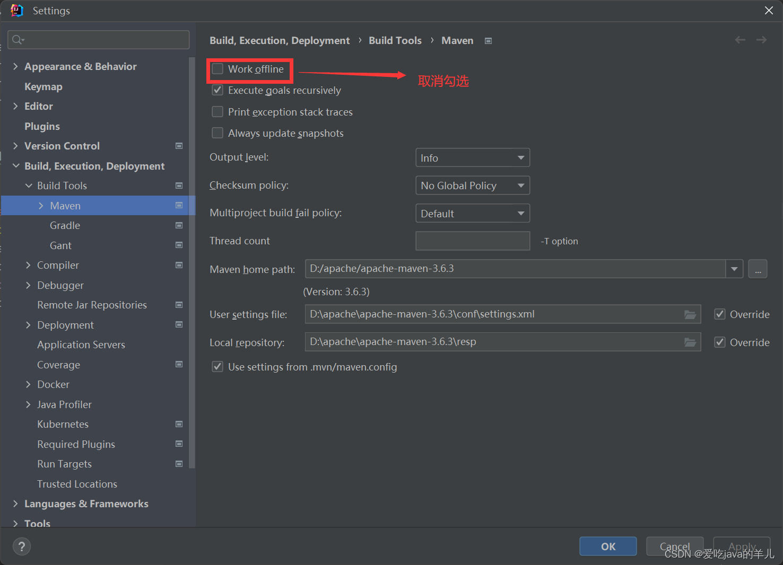Image resolution: width=783 pixels, height=565 pixels.
Task: Close the Settings dialog
Action: pos(769,11)
